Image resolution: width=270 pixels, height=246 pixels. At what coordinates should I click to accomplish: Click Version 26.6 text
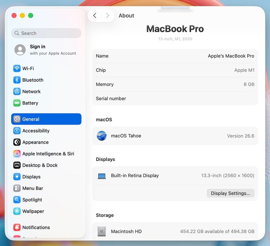[x=240, y=136]
